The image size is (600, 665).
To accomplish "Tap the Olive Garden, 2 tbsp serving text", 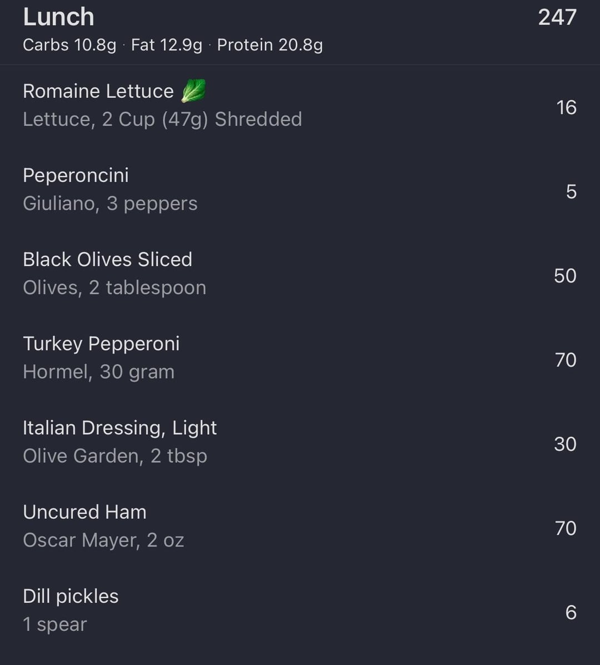I will pyautogui.click(x=115, y=456).
